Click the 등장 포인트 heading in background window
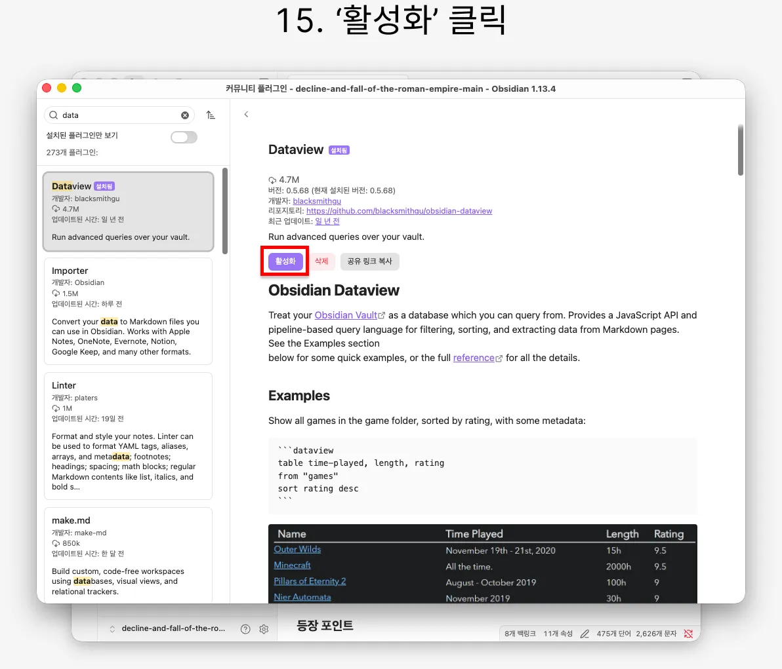This screenshot has height=669, width=782. coord(325,625)
